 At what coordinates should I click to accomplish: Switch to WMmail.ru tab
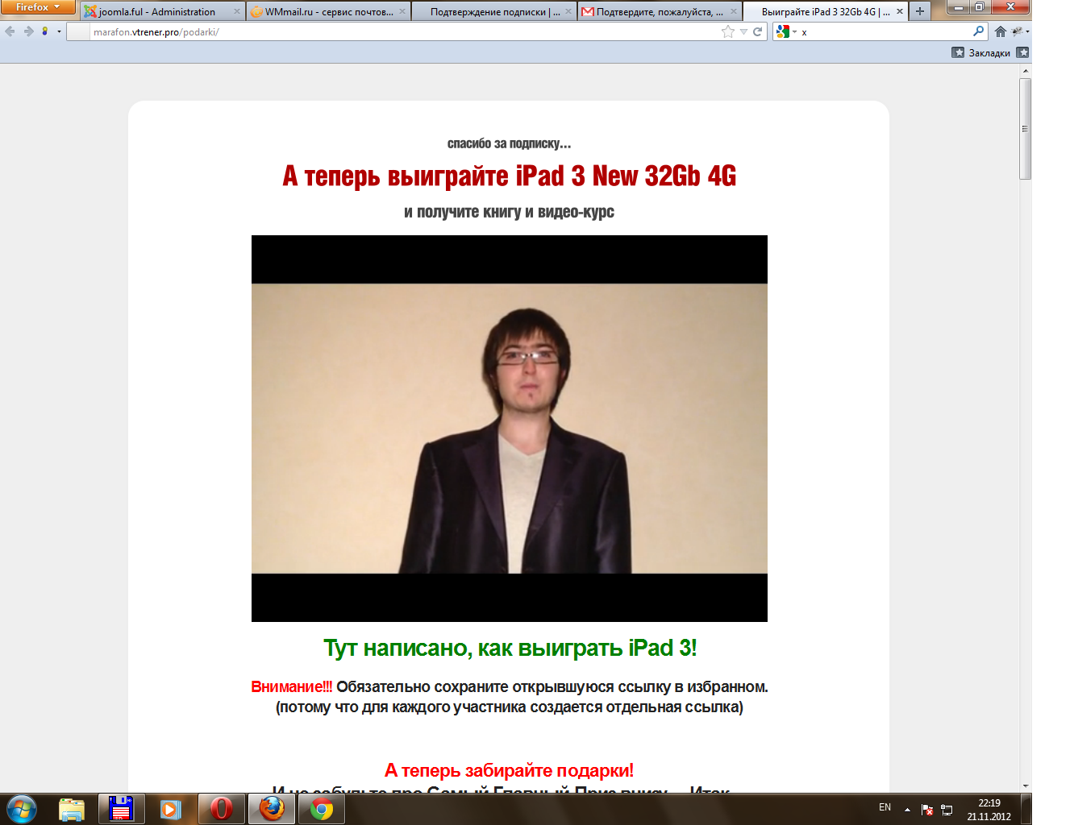pos(329,12)
